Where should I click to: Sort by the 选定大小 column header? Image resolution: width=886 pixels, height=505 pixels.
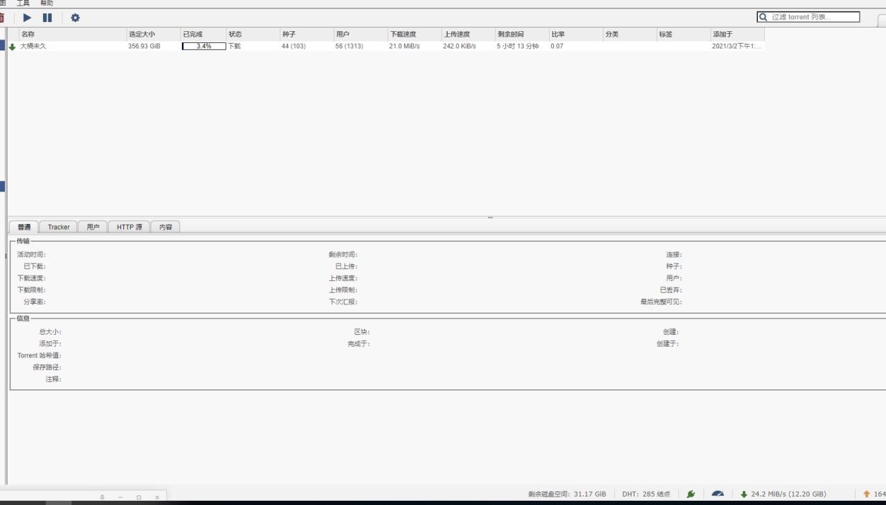click(154, 34)
